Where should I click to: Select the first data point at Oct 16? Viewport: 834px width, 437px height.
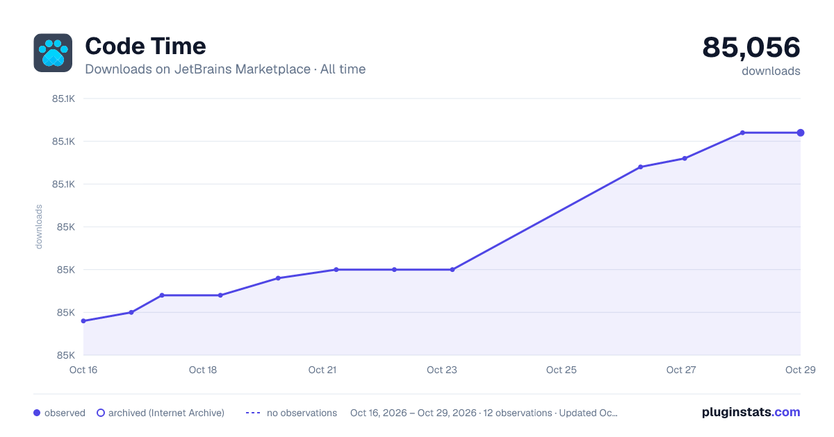[x=83, y=321]
